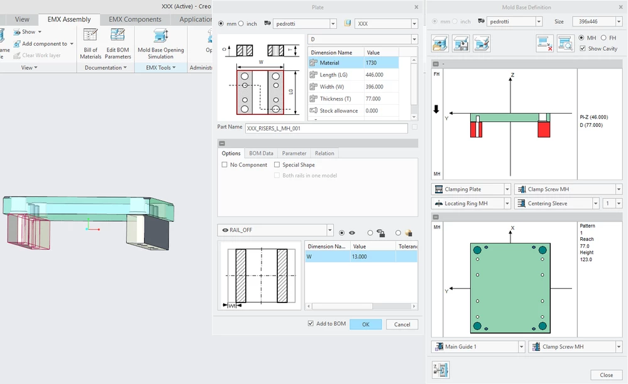Open EMX Tools group menu
The image size is (628, 384).
click(x=160, y=68)
